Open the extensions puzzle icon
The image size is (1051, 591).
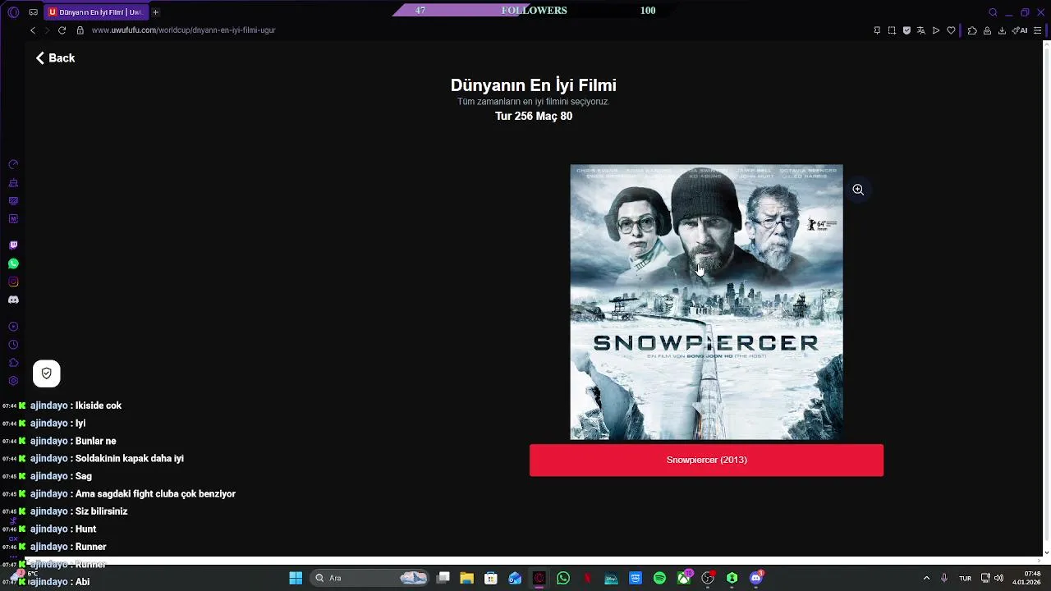tap(972, 30)
